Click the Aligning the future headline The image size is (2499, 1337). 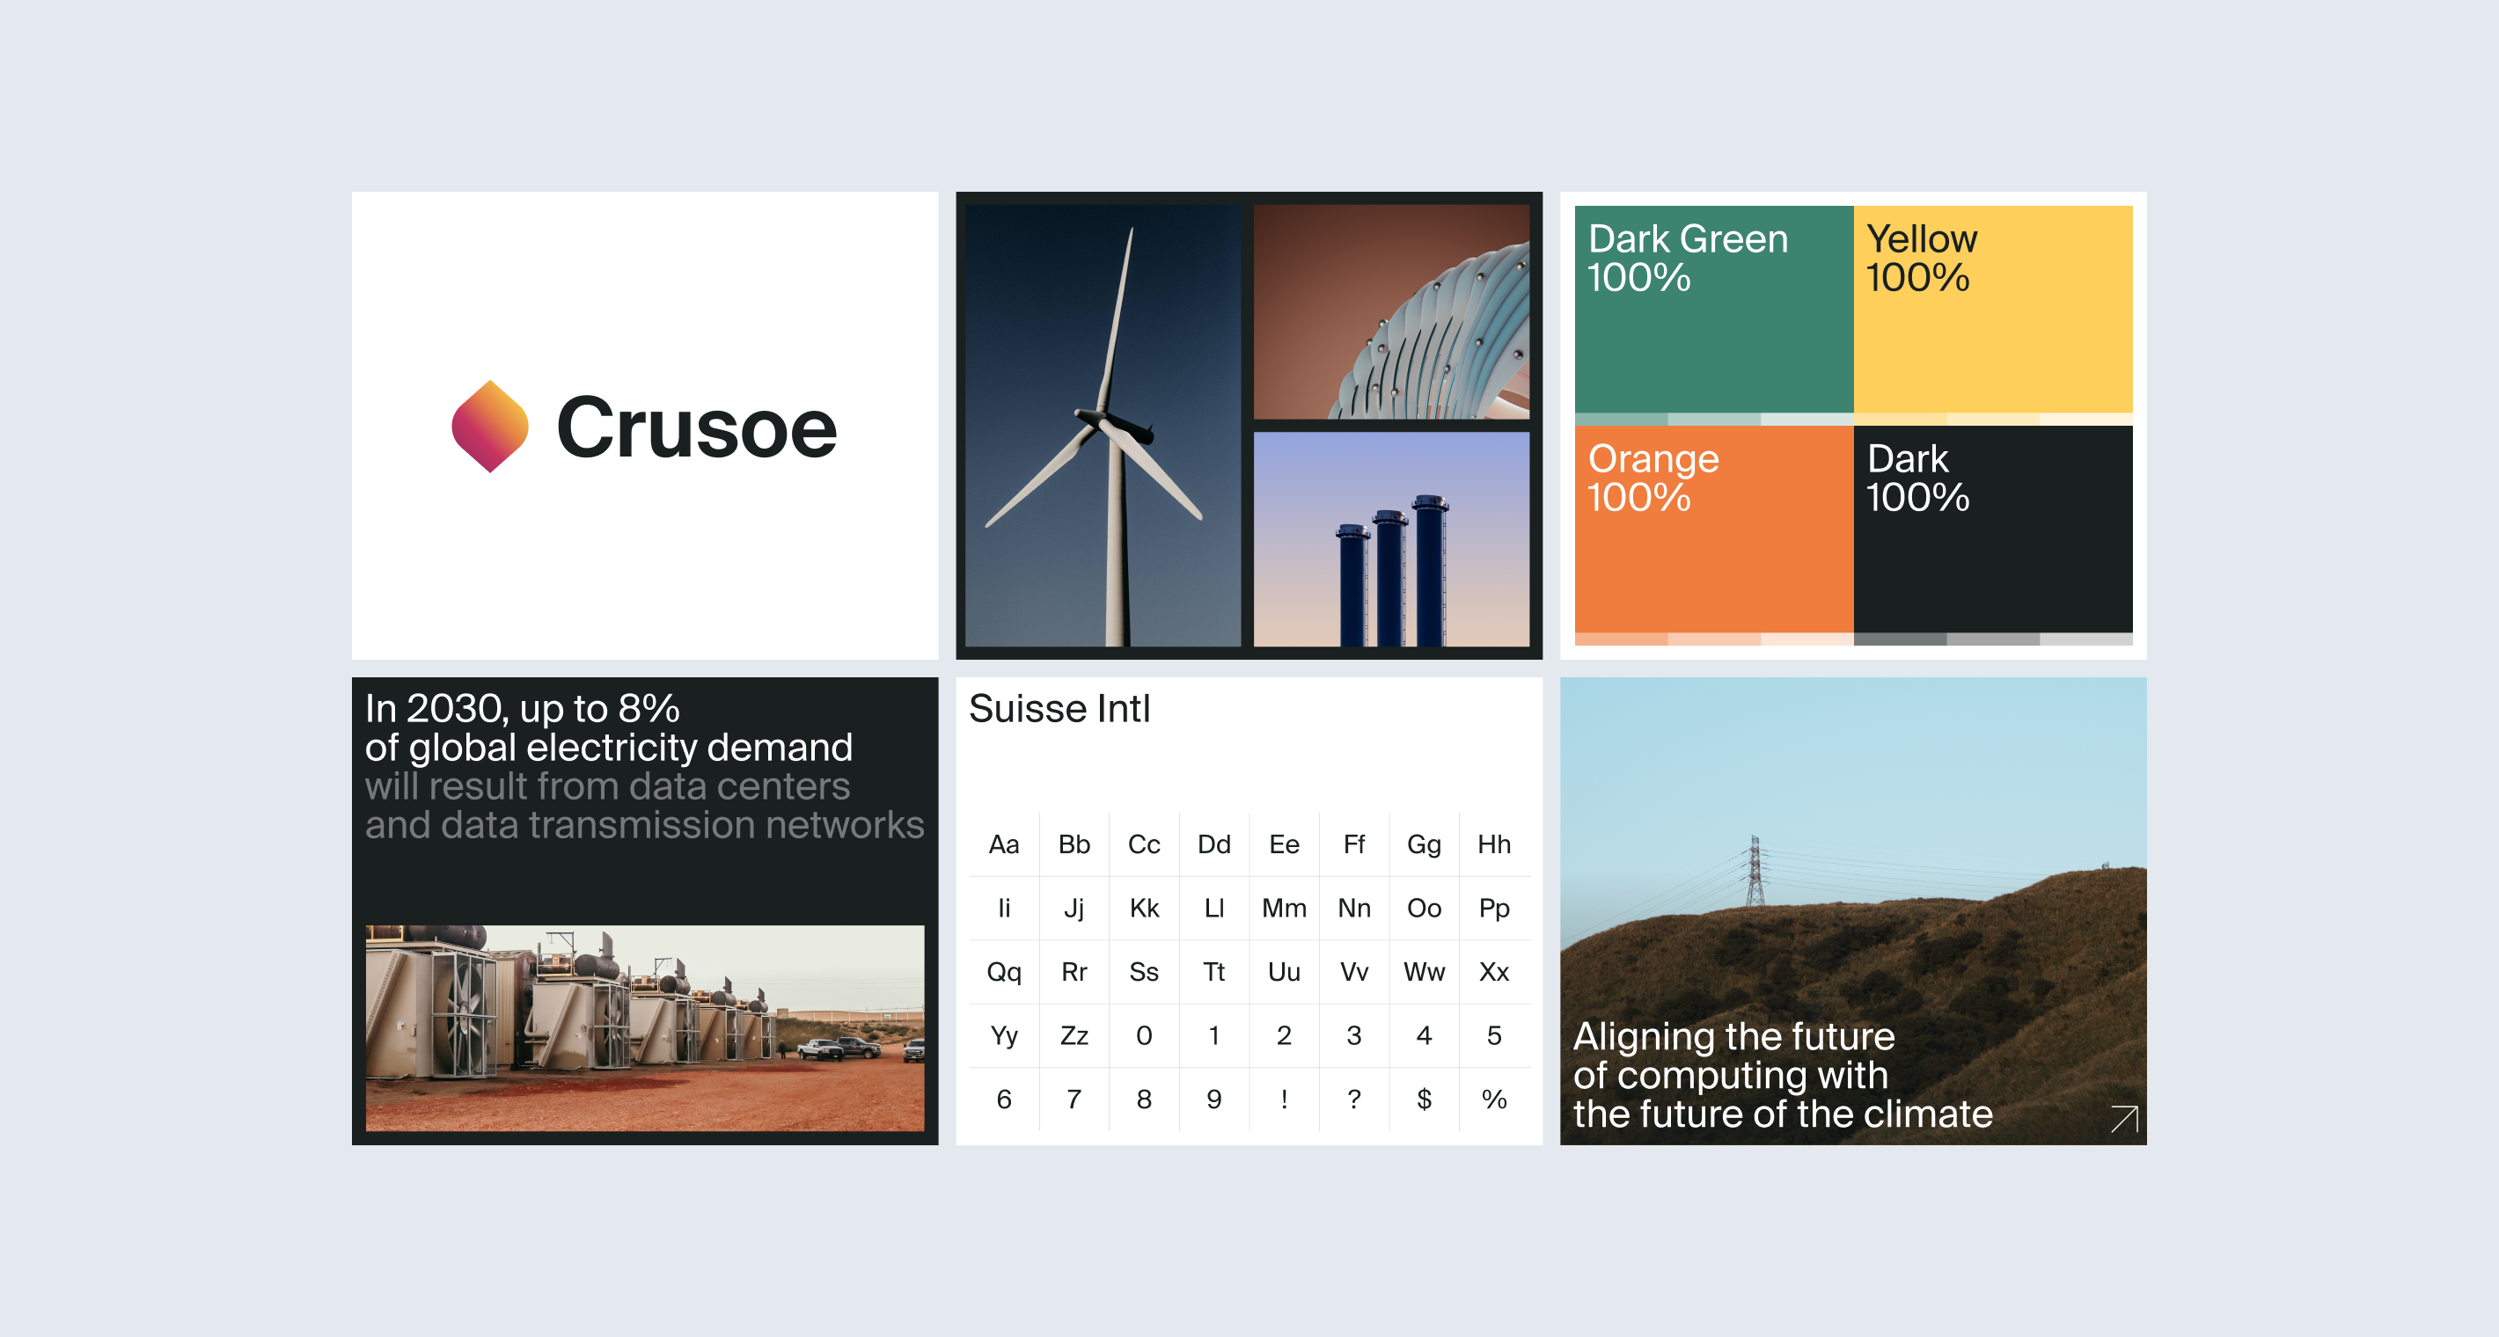pyautogui.click(x=1781, y=1074)
